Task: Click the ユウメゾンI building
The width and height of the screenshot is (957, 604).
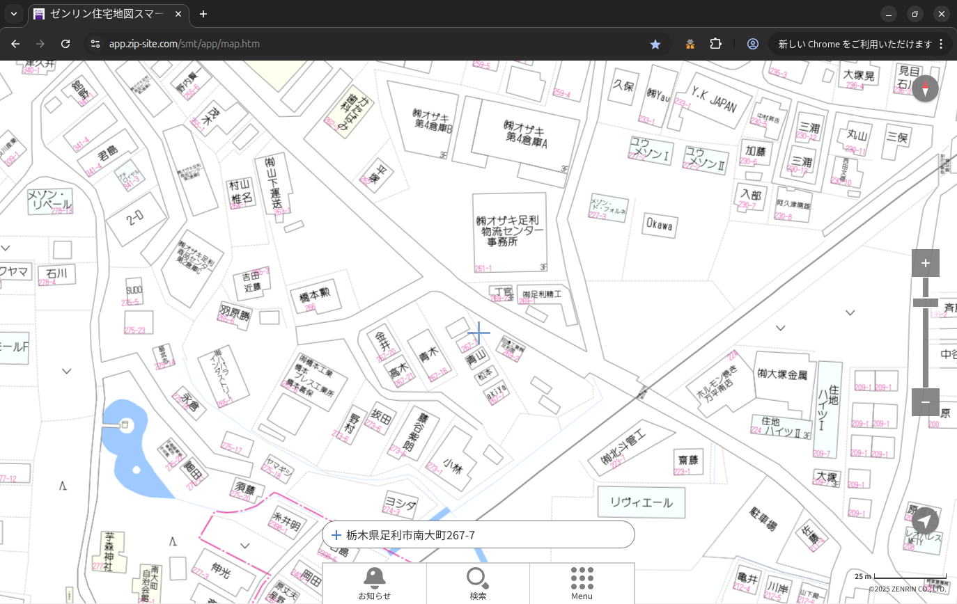Action: 650,150
